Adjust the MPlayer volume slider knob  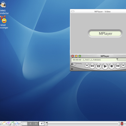tap(75, 64)
